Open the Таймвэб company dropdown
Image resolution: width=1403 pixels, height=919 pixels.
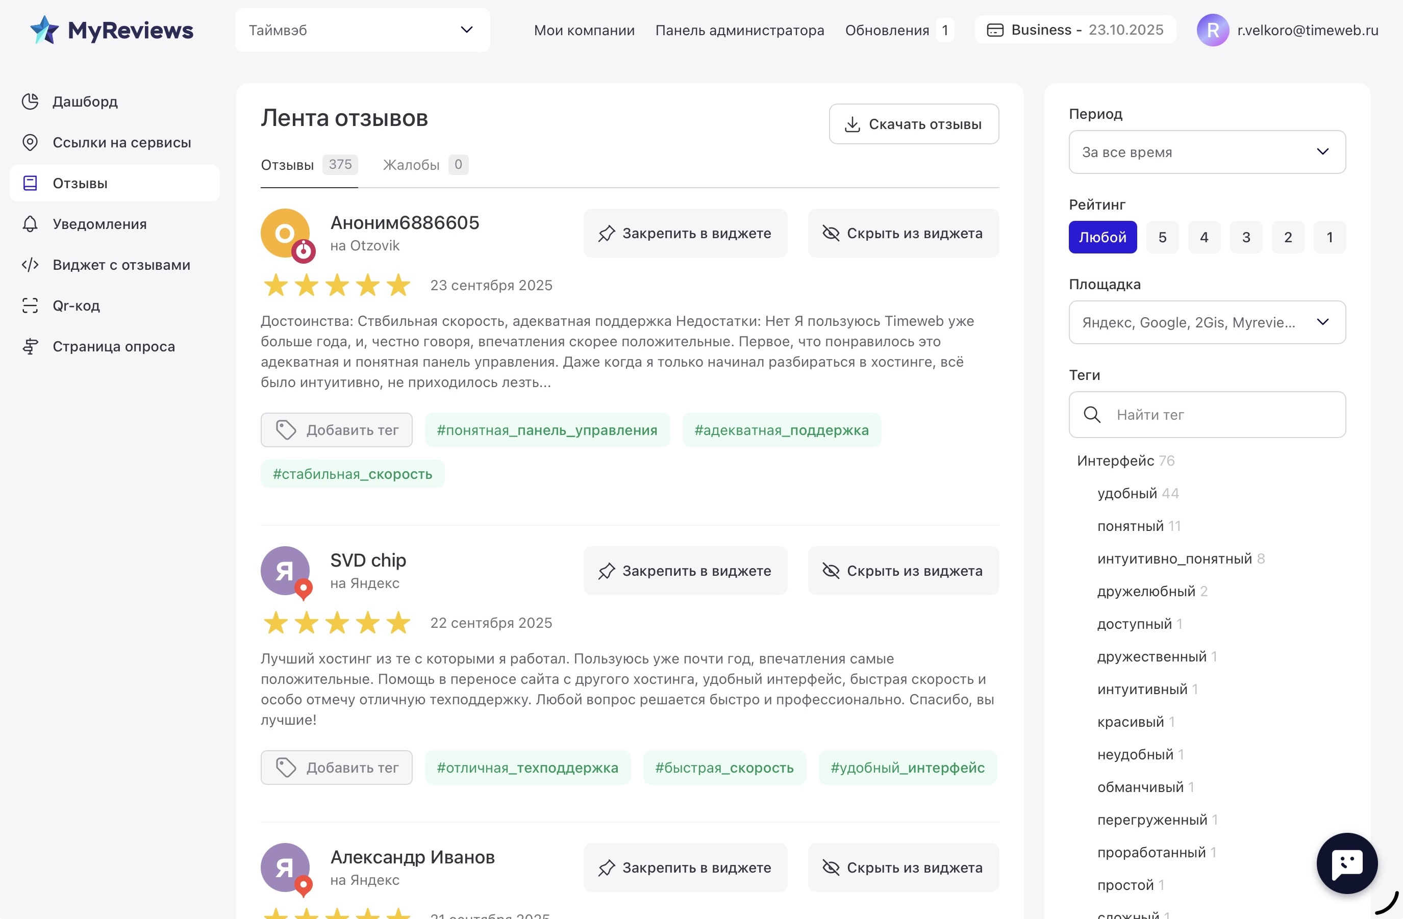click(x=362, y=30)
